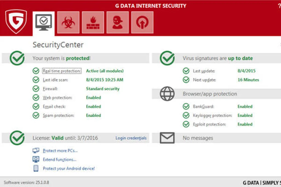Image resolution: width=281 pixels, height=187 pixels.
Task: Click the Standard security firewall value
Action: tap(103, 89)
